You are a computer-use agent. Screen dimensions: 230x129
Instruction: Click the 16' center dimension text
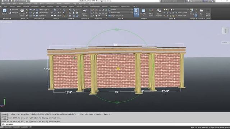[x=116, y=92]
